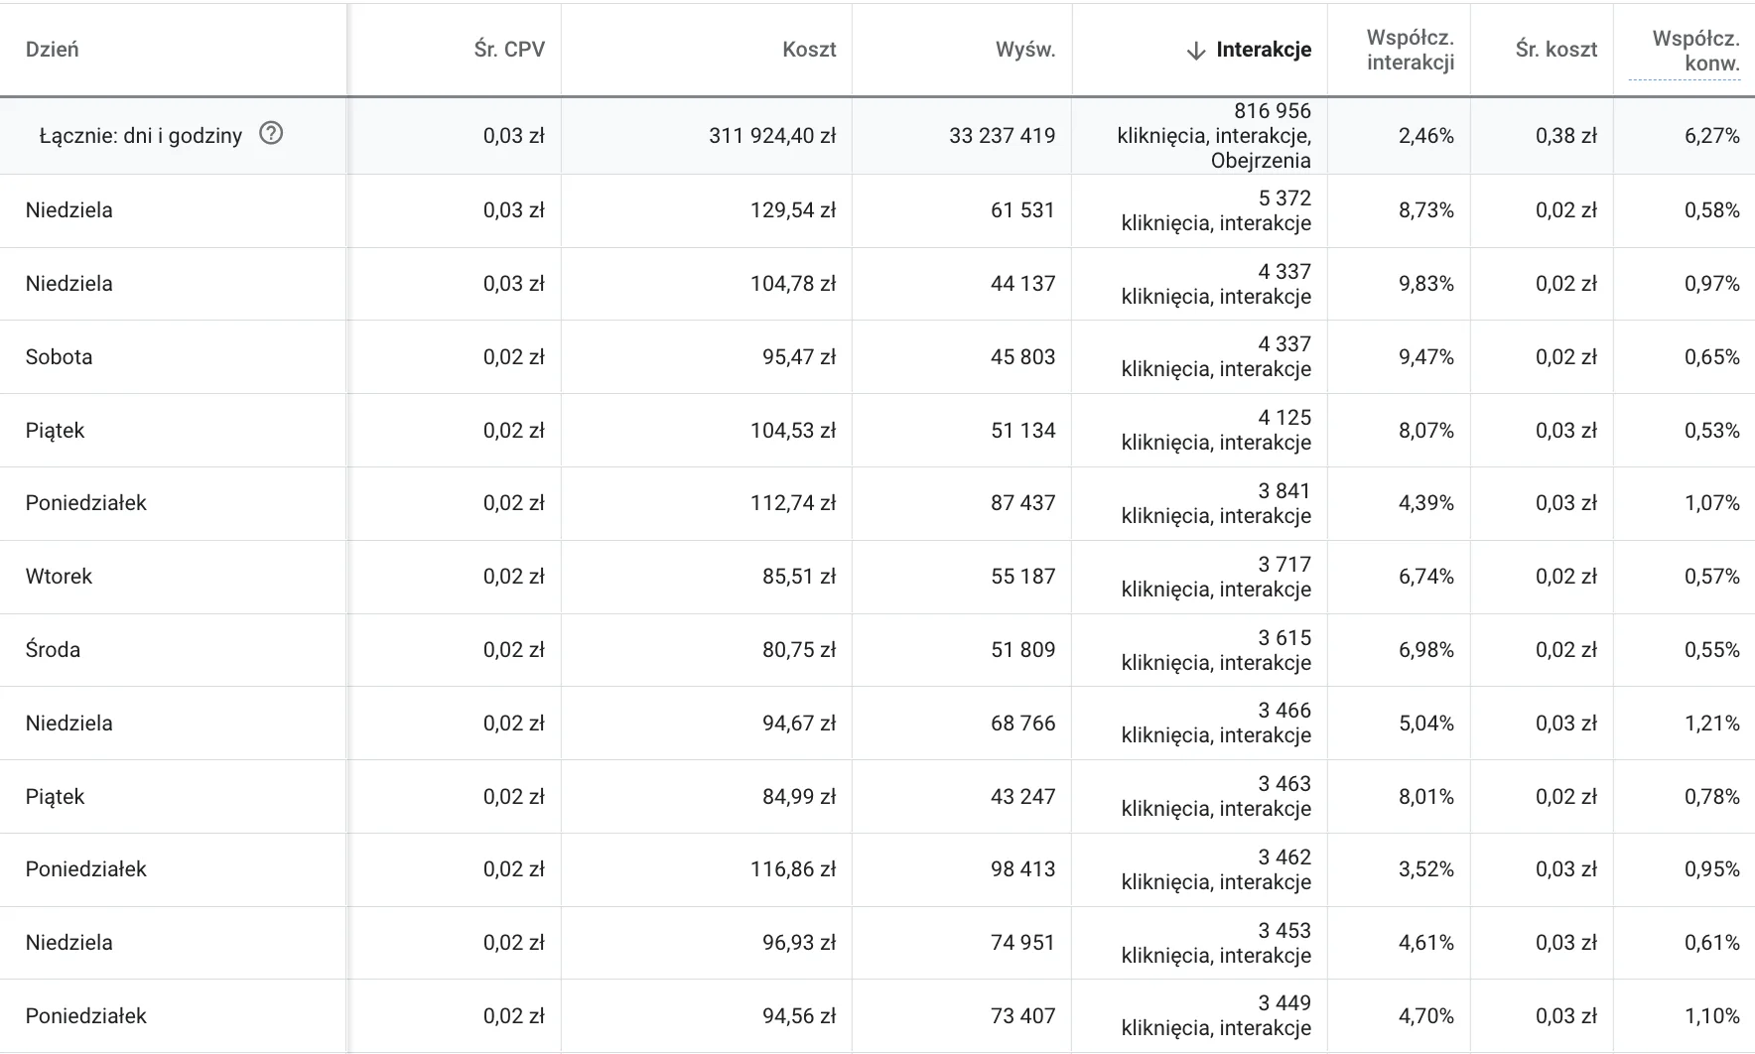Select the Wtorek row label

click(x=60, y=577)
